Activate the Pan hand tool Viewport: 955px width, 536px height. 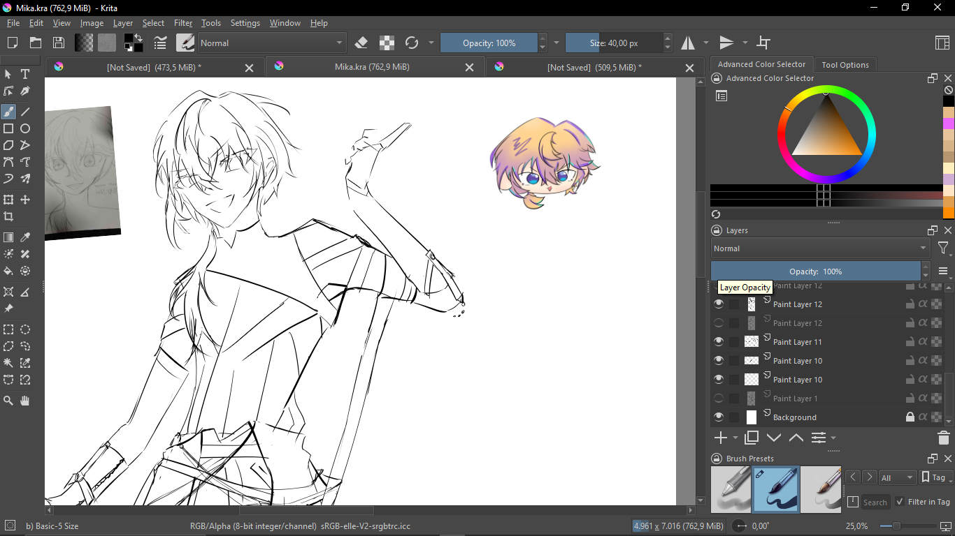(x=25, y=401)
